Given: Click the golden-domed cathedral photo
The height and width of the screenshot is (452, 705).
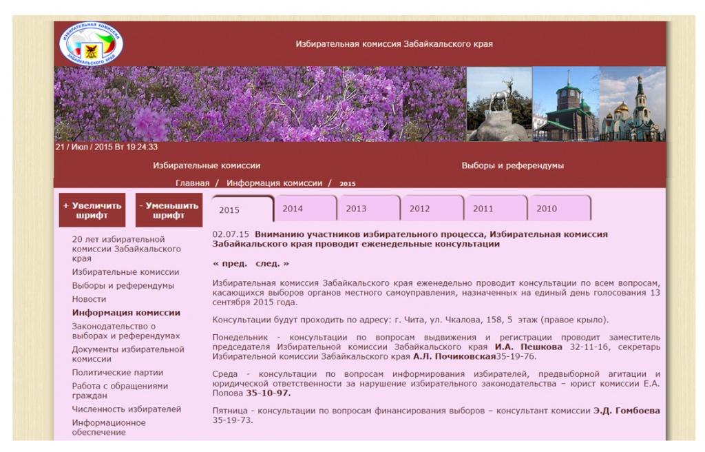Looking at the screenshot, I should pyautogui.click(x=633, y=104).
